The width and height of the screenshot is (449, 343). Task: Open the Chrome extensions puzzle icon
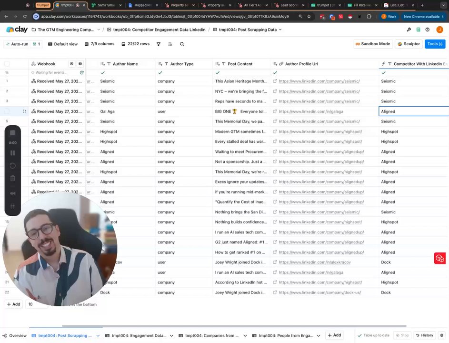pyautogui.click(x=369, y=17)
